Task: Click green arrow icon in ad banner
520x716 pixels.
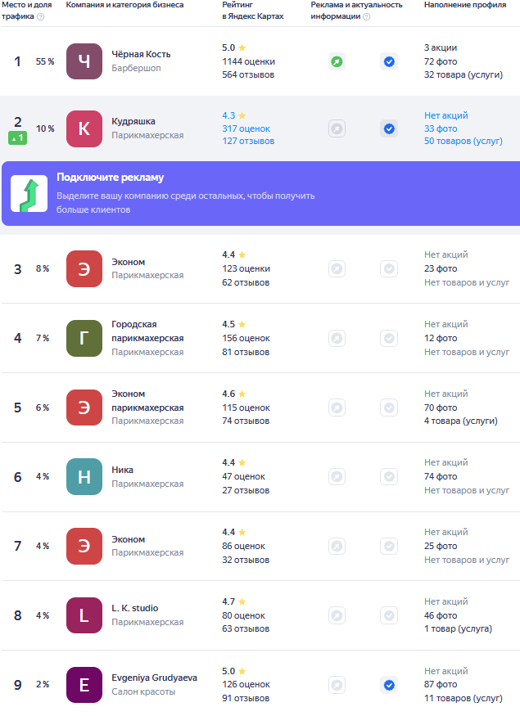Action: 29,194
